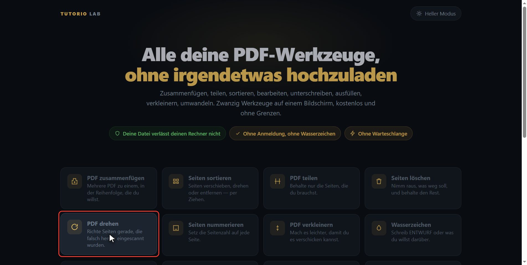Image resolution: width=527 pixels, height=265 pixels.
Task: Click the PDF verkleinern compress icon
Action: tap(277, 228)
